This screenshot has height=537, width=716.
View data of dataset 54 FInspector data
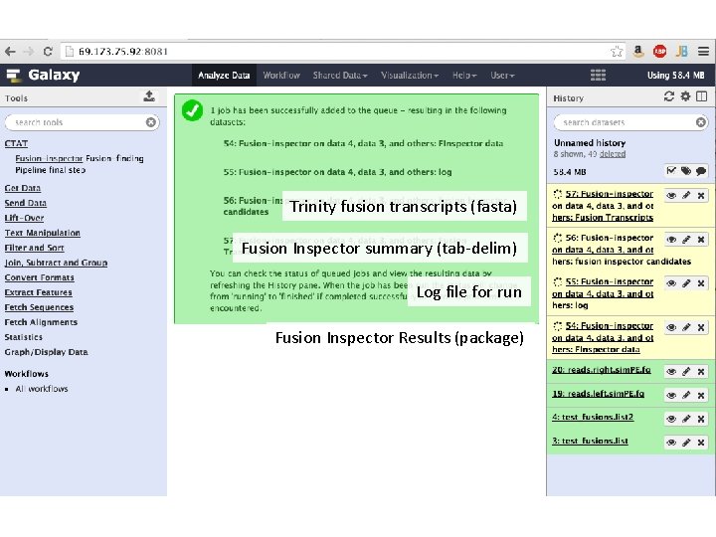(671, 327)
